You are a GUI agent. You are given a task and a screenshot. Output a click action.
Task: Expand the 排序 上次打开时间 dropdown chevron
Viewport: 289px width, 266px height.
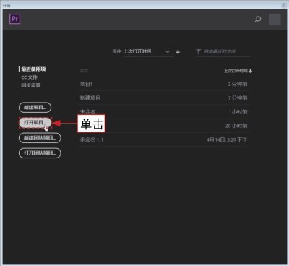pyautogui.click(x=168, y=51)
